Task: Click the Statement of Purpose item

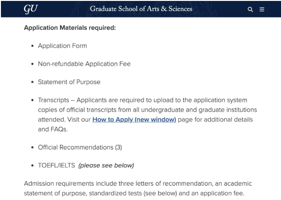Action: click(69, 82)
